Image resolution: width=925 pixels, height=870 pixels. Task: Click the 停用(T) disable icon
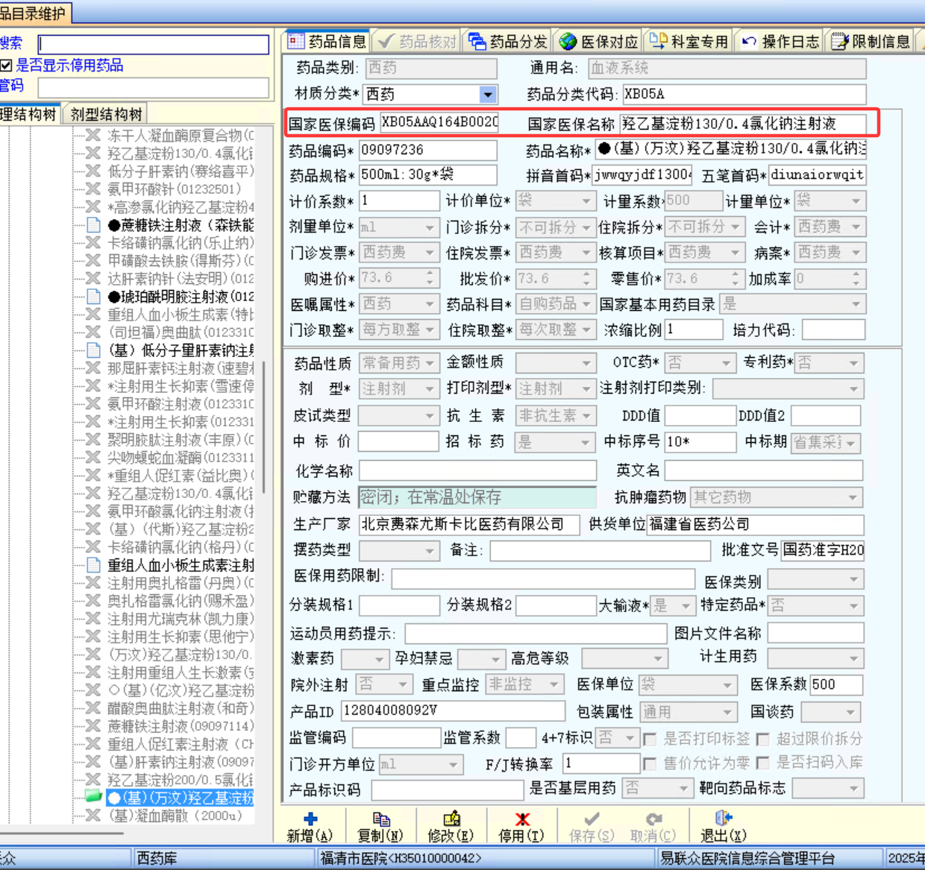522,819
